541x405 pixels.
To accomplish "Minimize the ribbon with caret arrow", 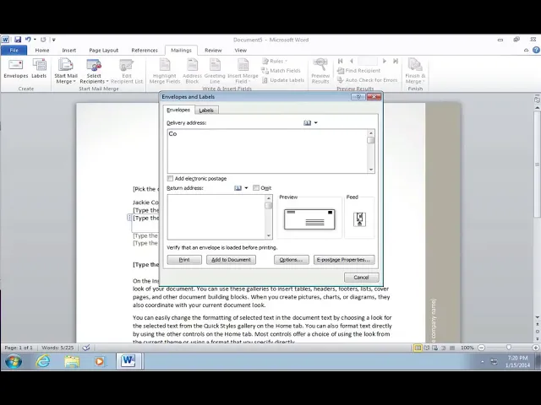I will [x=526, y=51].
